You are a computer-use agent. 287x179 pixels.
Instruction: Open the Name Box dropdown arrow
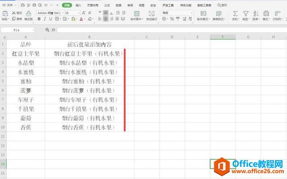[x=34, y=30]
